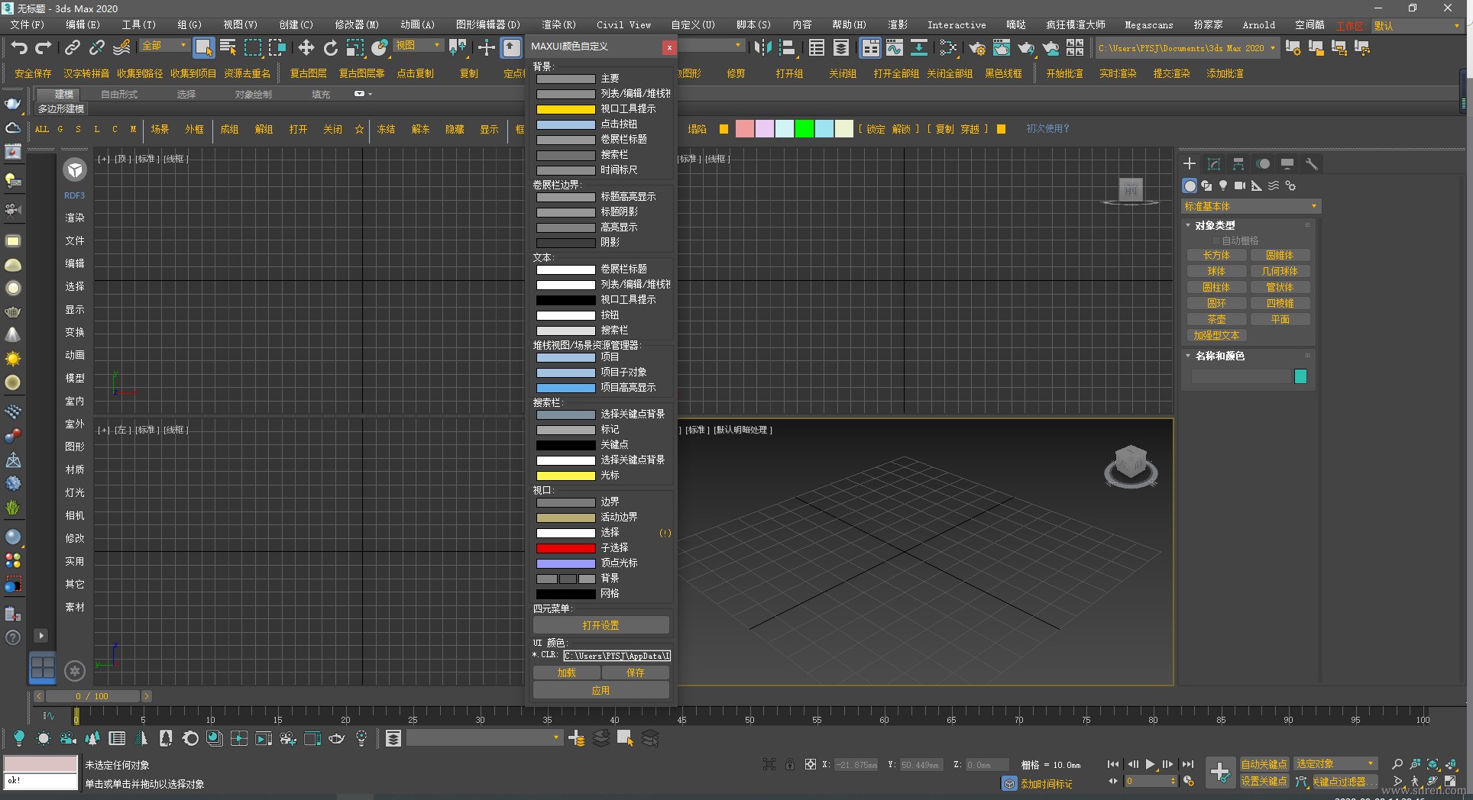Select the Cameras category icon

pos(1239,185)
